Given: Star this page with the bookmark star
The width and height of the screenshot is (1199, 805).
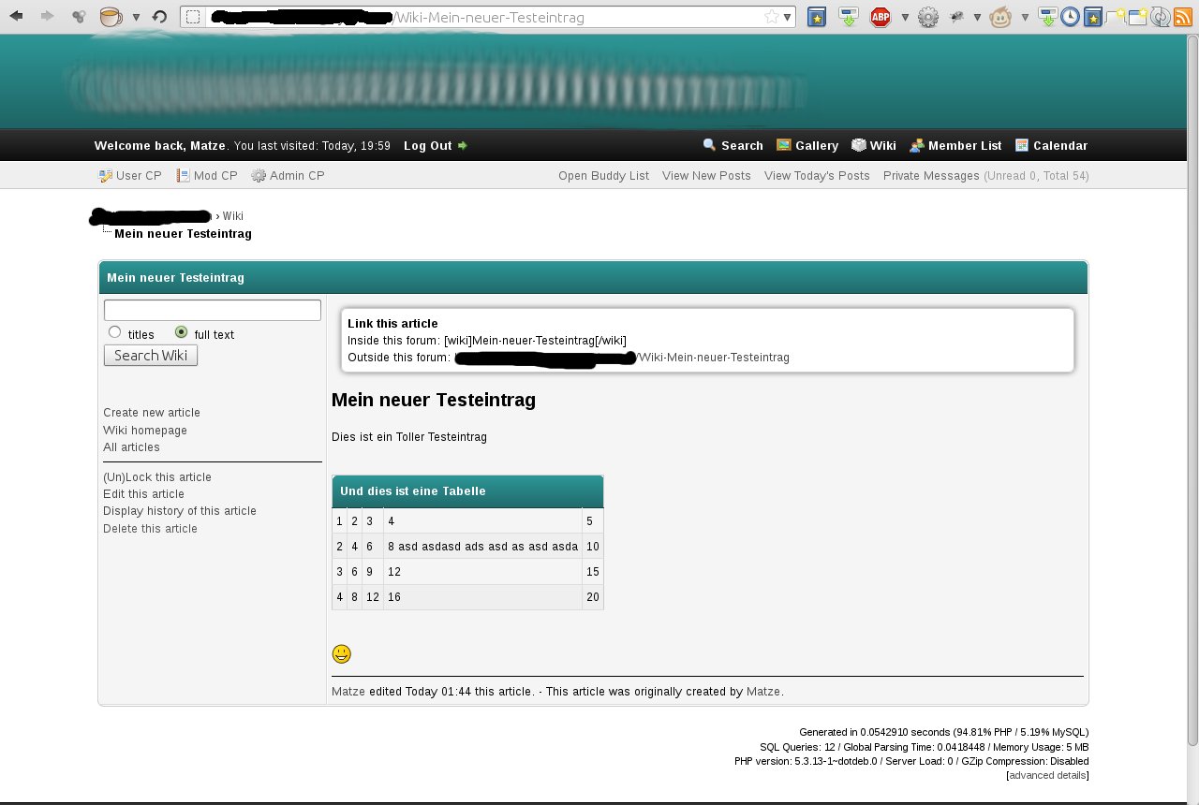Looking at the screenshot, I should pos(771,17).
